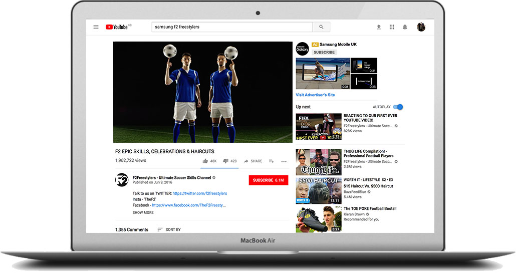Toggle the Autoplay switch
Viewport: 516px width, 273px height.
tap(398, 107)
